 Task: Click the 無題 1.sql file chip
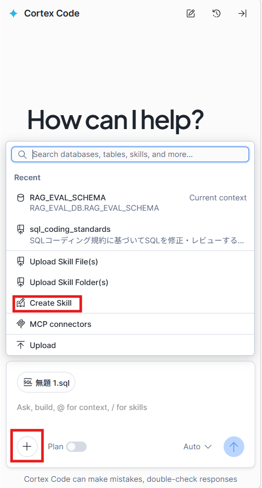tap(46, 382)
